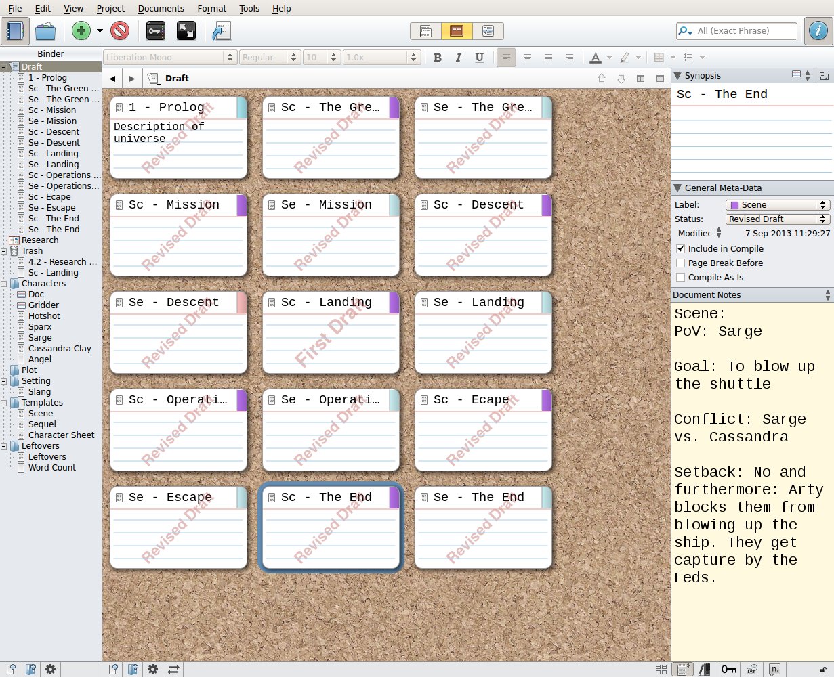This screenshot has height=677, width=834.
Task: Open the Status dropdown showing Revised Draft
Action: (777, 219)
